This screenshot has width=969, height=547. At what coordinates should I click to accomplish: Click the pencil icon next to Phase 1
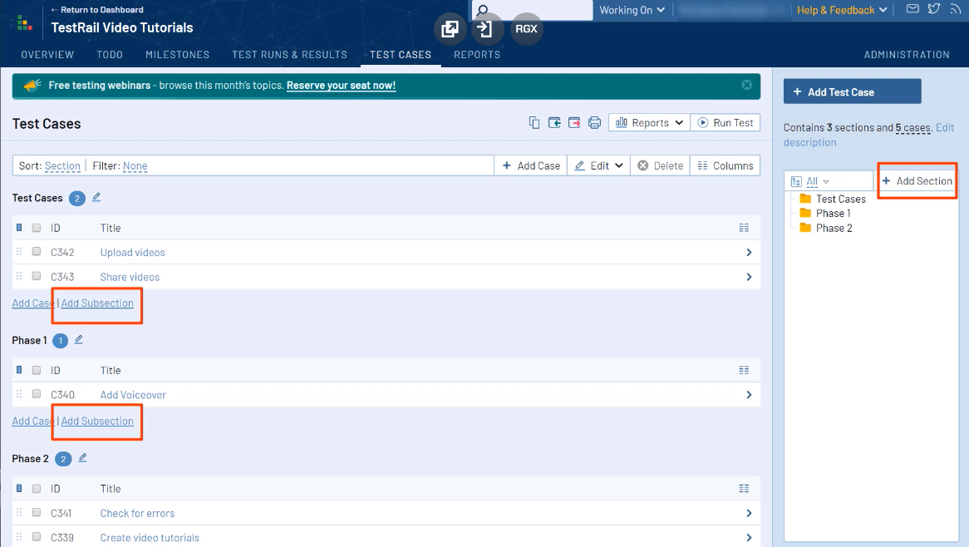[x=79, y=339]
